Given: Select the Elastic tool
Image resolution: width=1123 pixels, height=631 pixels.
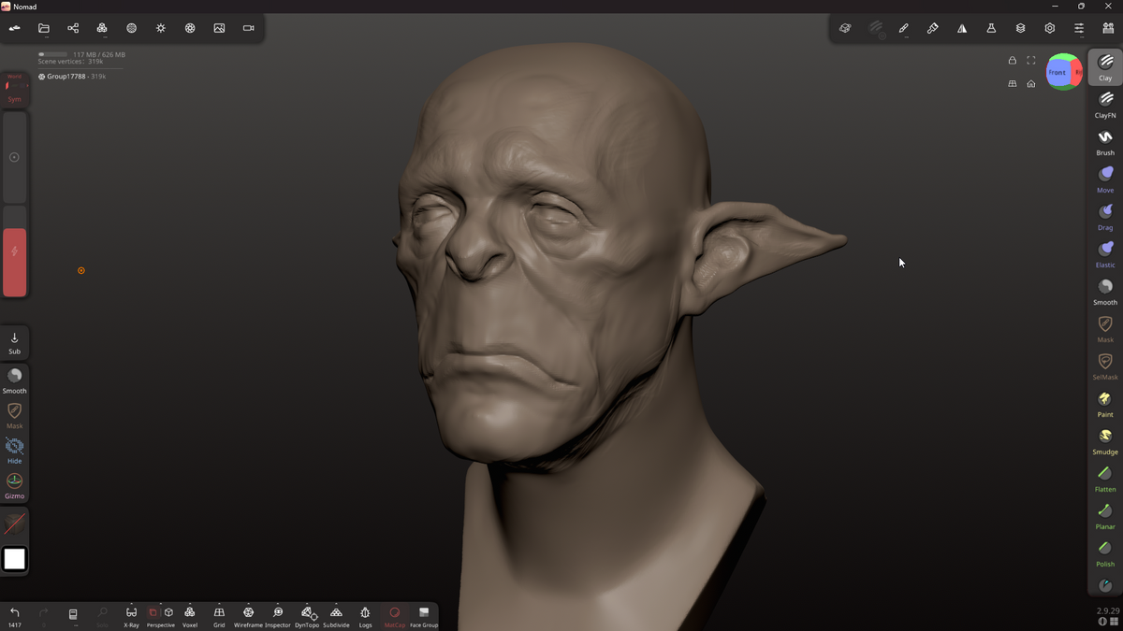Looking at the screenshot, I should tap(1105, 254).
